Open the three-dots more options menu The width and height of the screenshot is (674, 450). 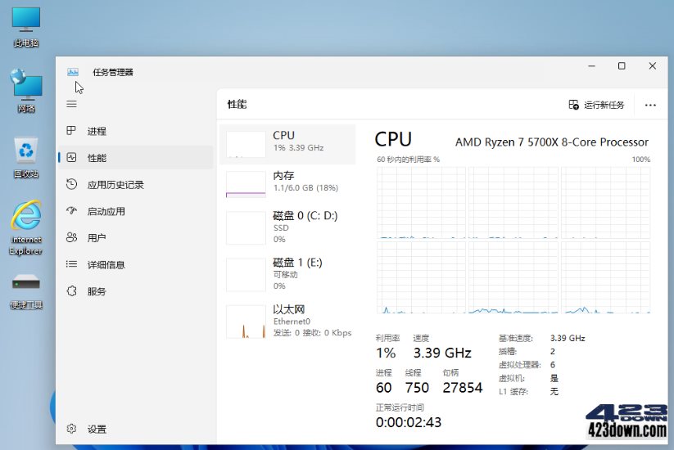(650, 106)
